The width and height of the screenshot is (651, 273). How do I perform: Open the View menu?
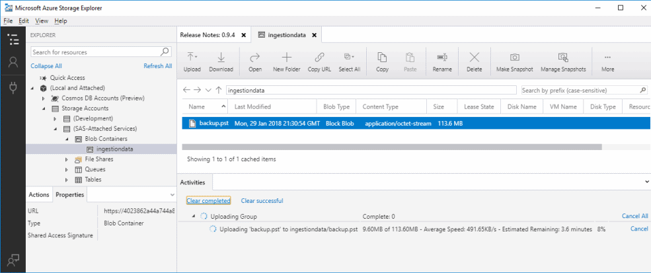click(42, 20)
